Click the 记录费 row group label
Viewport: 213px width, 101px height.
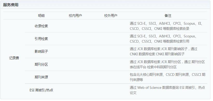pos(14,58)
